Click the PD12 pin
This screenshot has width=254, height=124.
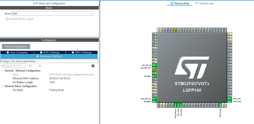[x=230, y=79]
